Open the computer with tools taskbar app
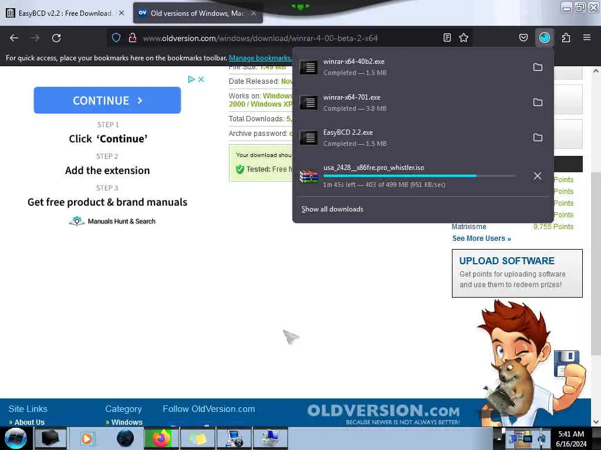This screenshot has width=601, height=450. [270, 438]
